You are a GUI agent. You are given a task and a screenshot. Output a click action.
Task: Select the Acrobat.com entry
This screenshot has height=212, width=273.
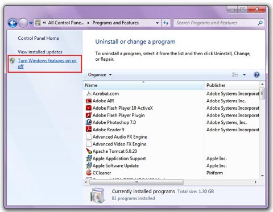click(106, 94)
